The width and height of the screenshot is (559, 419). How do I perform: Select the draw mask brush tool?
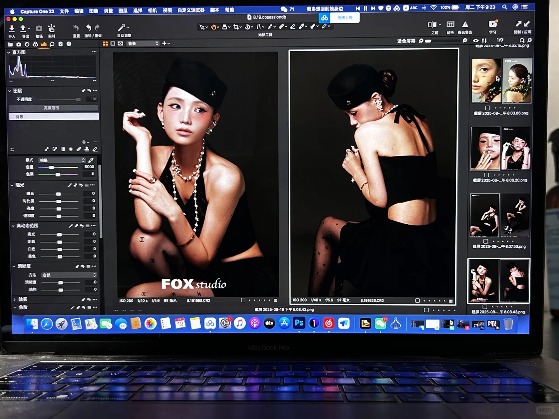[x=47, y=149]
